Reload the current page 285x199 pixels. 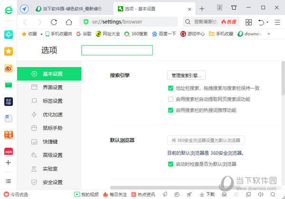54,22
